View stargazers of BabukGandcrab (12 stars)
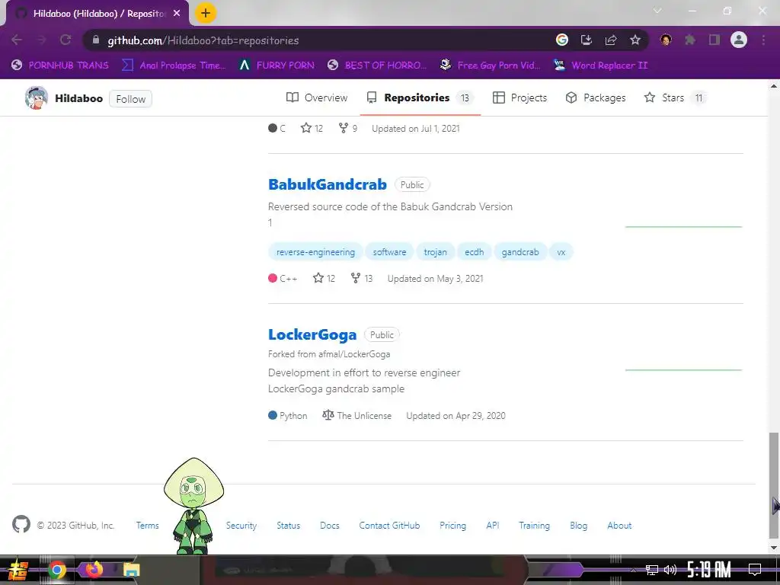 [x=324, y=279]
